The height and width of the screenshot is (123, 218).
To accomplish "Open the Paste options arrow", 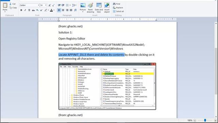I will click(x=5, y=12).
